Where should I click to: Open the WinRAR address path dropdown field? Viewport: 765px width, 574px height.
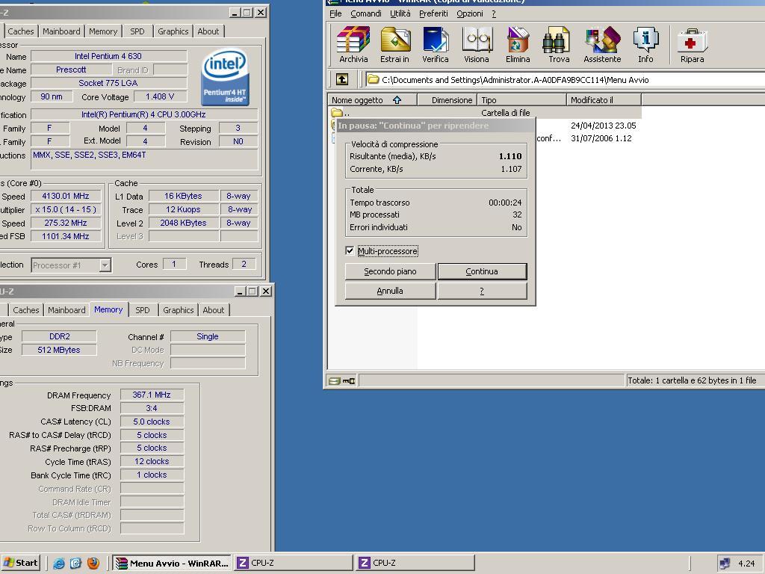point(565,79)
